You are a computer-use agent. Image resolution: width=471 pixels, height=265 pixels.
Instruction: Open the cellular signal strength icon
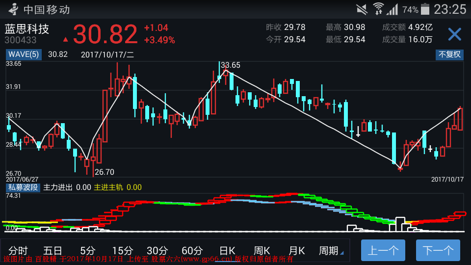point(392,9)
